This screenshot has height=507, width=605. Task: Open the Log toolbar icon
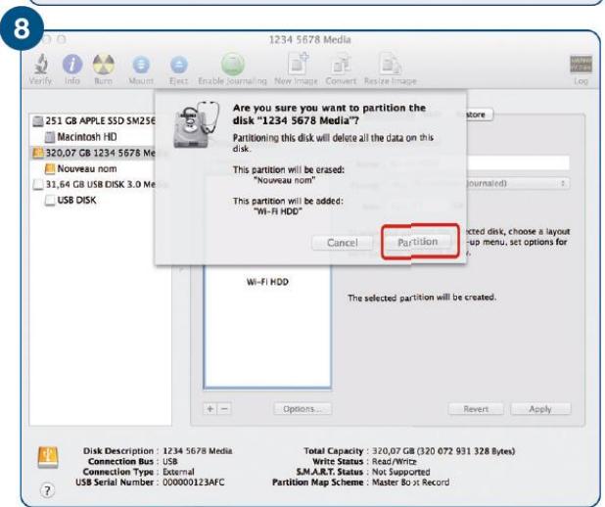point(581,64)
